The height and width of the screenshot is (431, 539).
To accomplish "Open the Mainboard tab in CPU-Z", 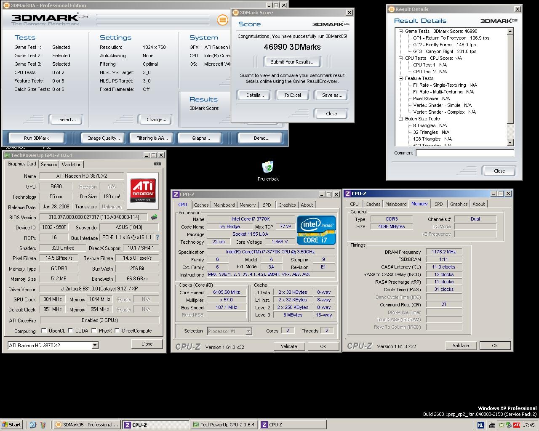I will [224, 205].
